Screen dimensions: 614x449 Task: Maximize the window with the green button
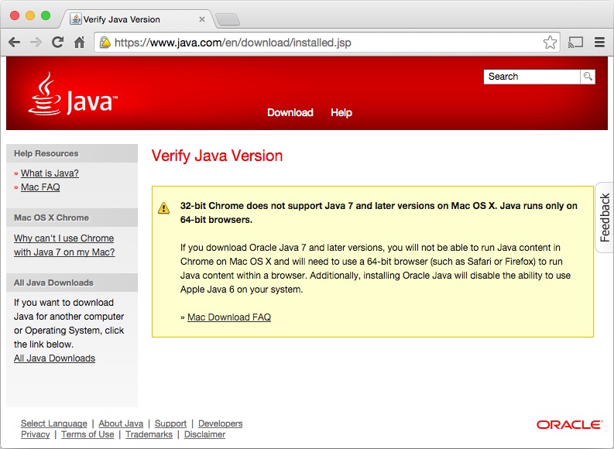pyautogui.click(x=46, y=15)
